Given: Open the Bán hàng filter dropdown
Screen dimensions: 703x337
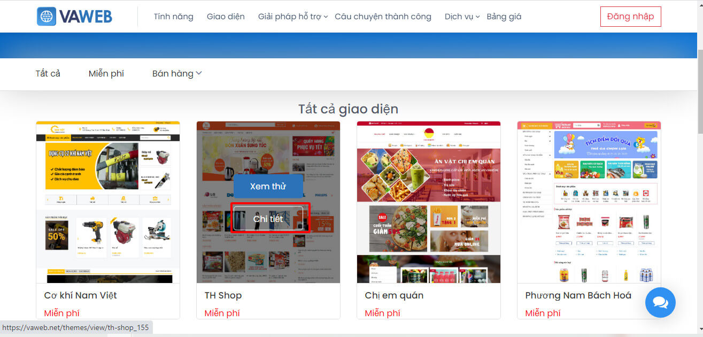Looking at the screenshot, I should pyautogui.click(x=177, y=74).
